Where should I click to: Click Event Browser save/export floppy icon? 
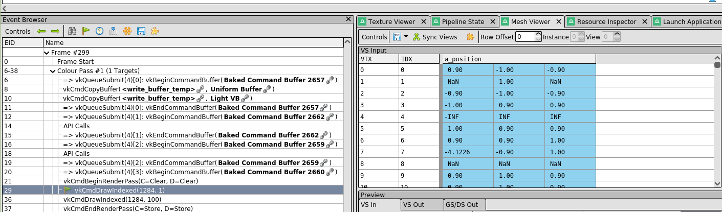click(x=141, y=31)
